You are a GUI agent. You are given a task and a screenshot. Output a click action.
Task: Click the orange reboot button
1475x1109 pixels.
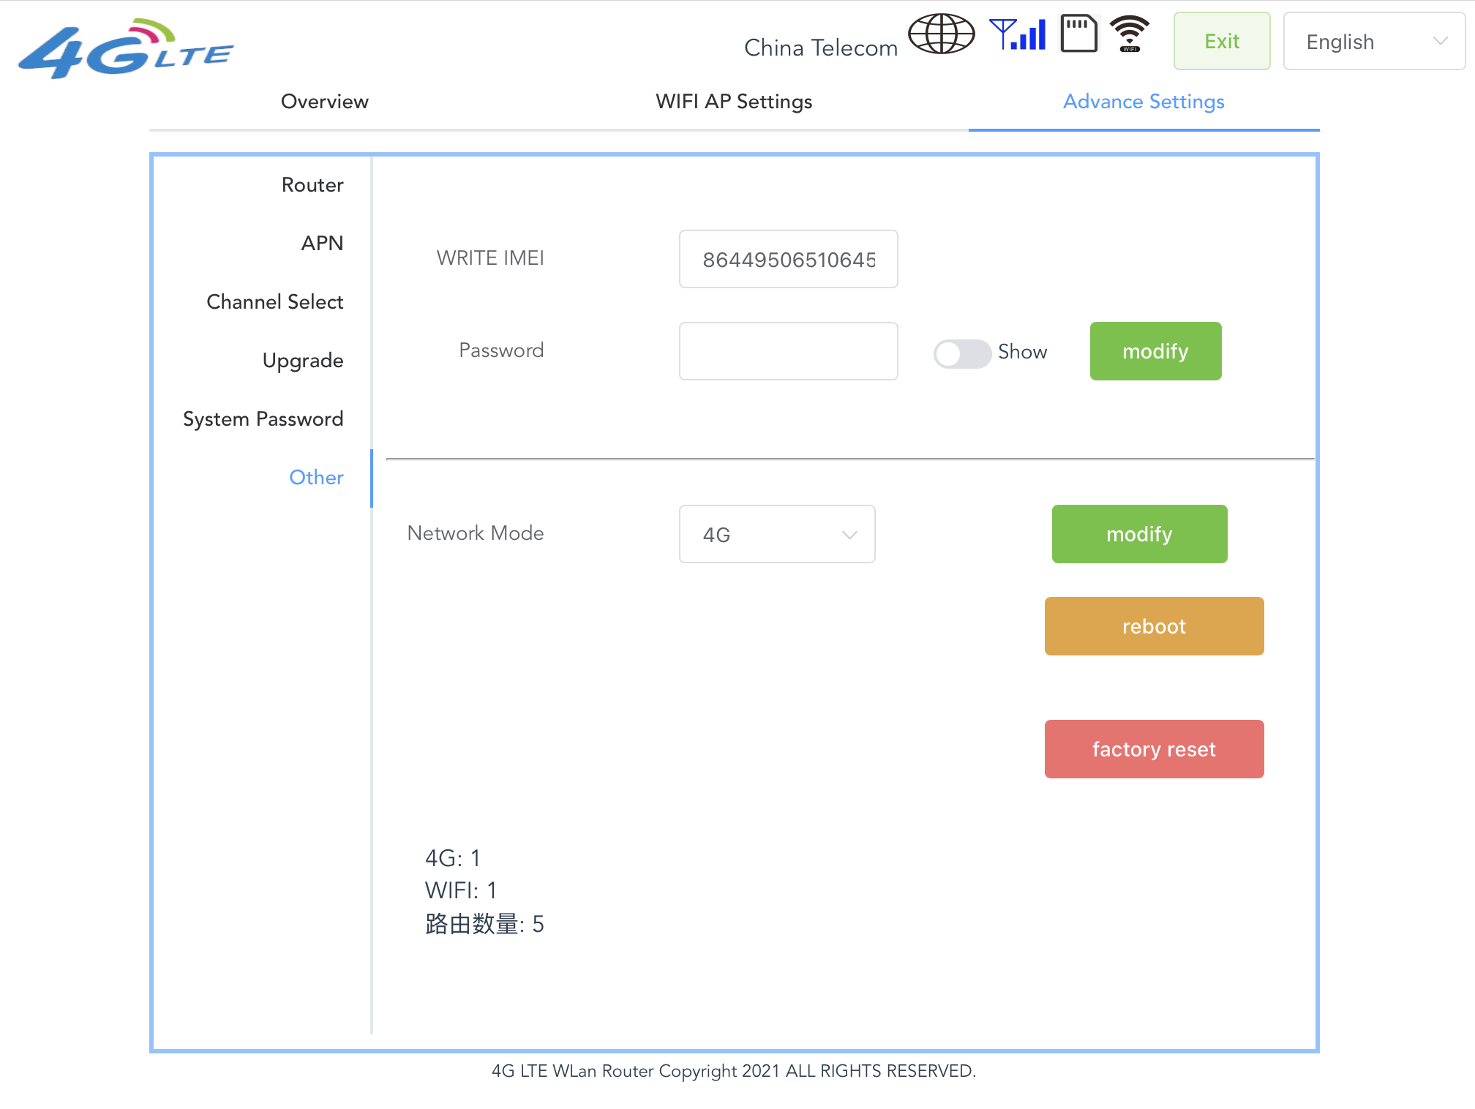click(1154, 626)
